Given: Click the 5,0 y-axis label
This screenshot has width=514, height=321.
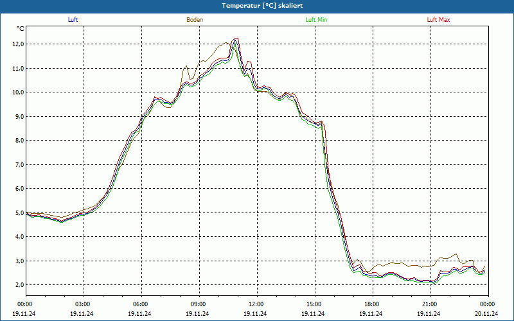Looking at the screenshot, I should point(20,213).
